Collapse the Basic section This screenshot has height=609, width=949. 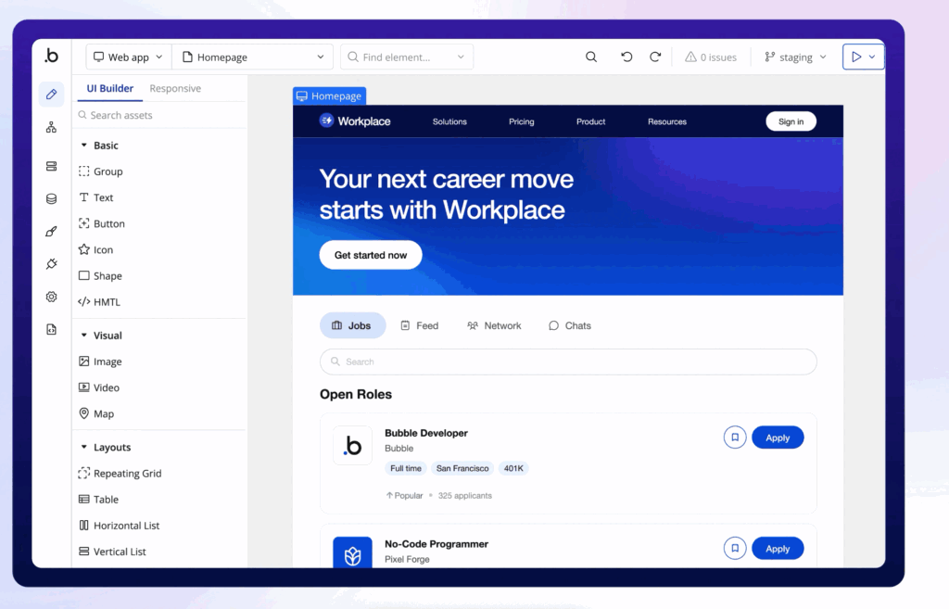[x=84, y=146]
